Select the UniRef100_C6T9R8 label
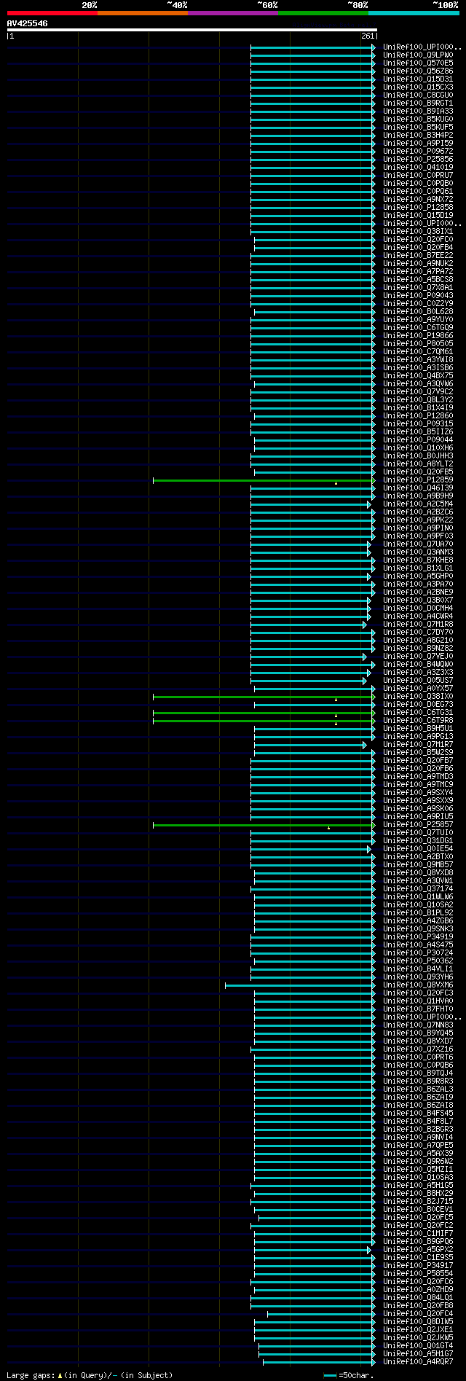Screen dimensions: 466x1381 (418, 721)
